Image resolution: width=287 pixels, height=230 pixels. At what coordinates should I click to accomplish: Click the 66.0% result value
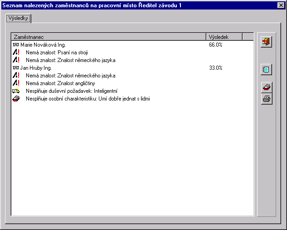click(x=216, y=45)
